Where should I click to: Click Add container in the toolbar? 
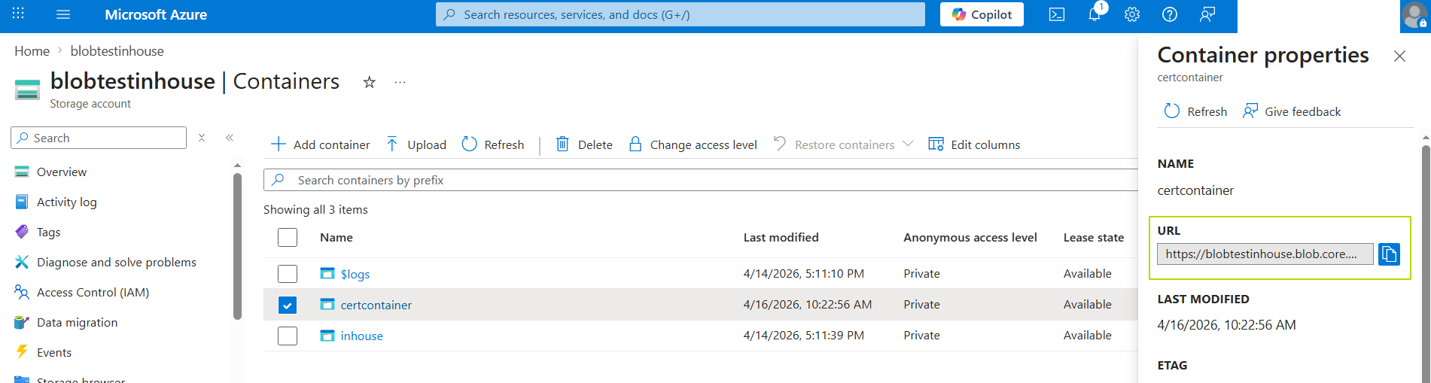coord(320,144)
